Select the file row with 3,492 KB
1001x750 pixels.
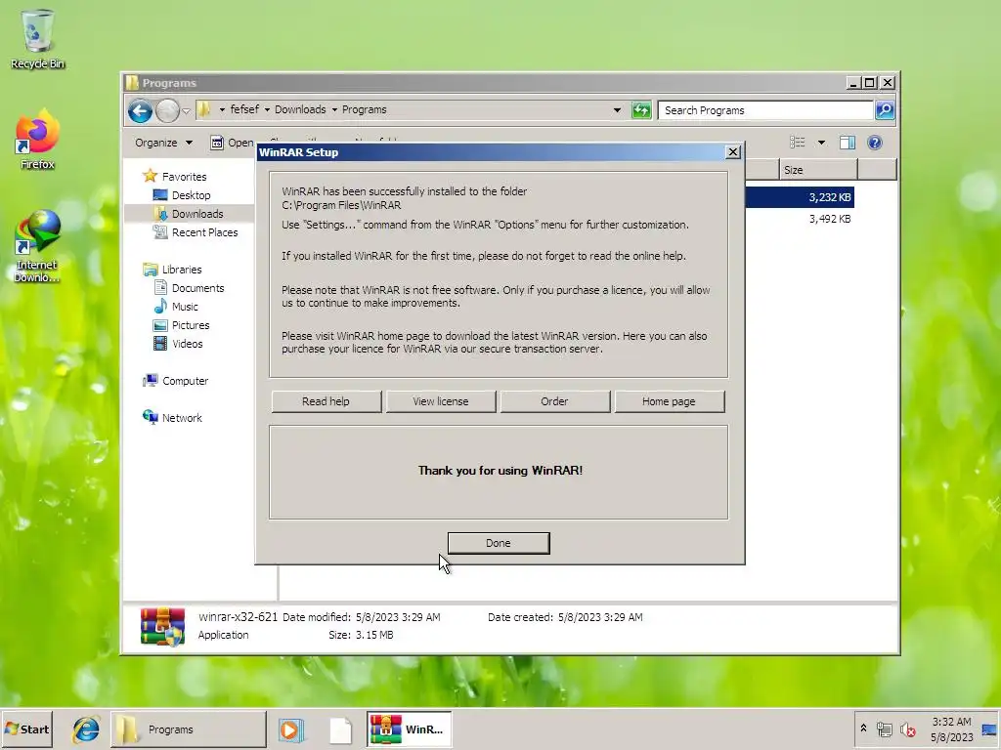point(800,219)
